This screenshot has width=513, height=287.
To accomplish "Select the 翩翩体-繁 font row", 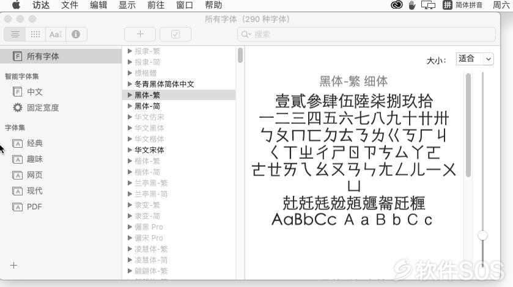I will pos(179,271).
